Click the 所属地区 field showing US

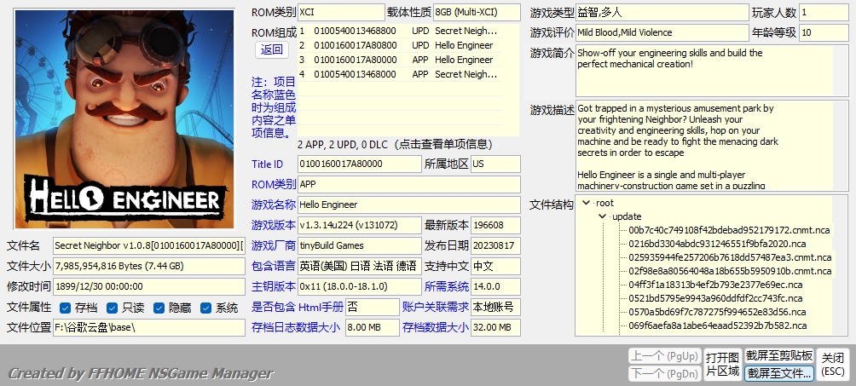495,164
